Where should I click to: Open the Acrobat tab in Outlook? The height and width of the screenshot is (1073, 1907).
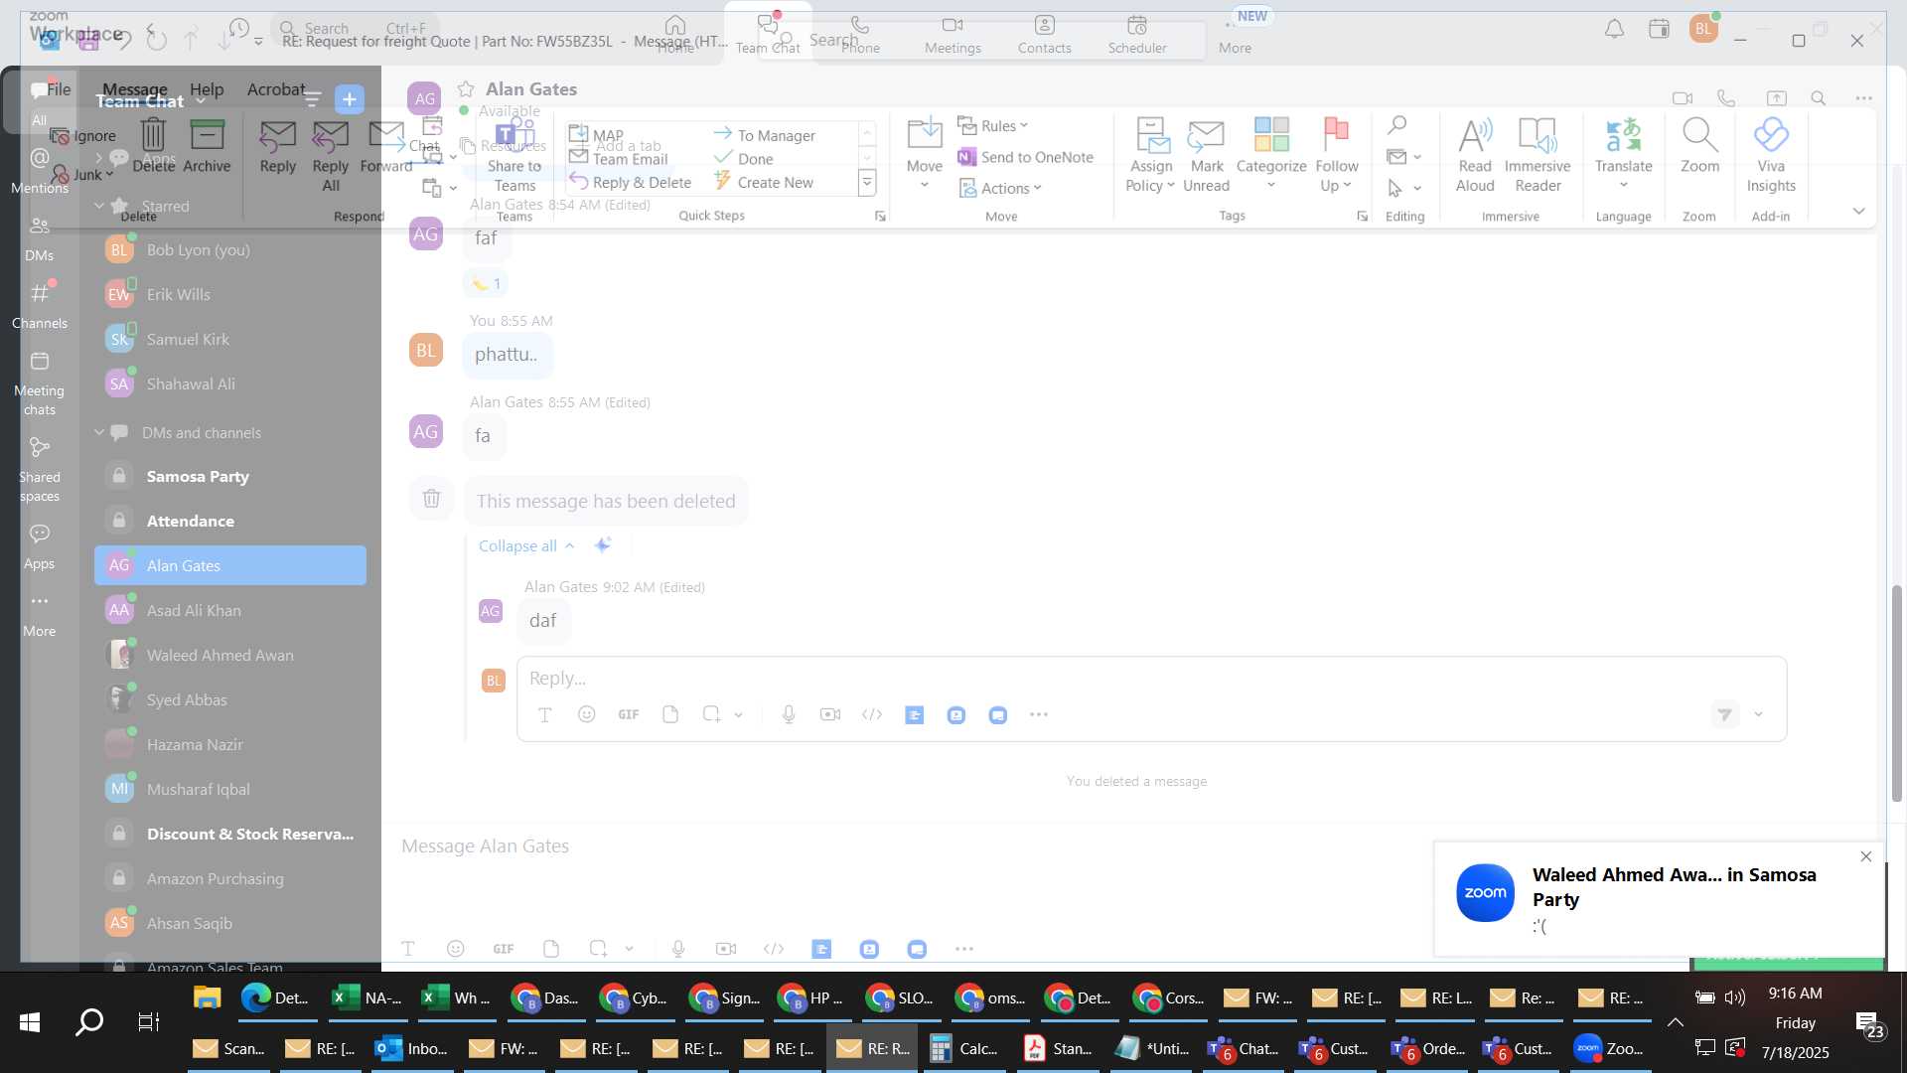[275, 89]
